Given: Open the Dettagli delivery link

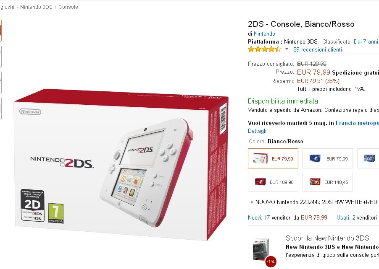Looking at the screenshot, I should pos(257,131).
